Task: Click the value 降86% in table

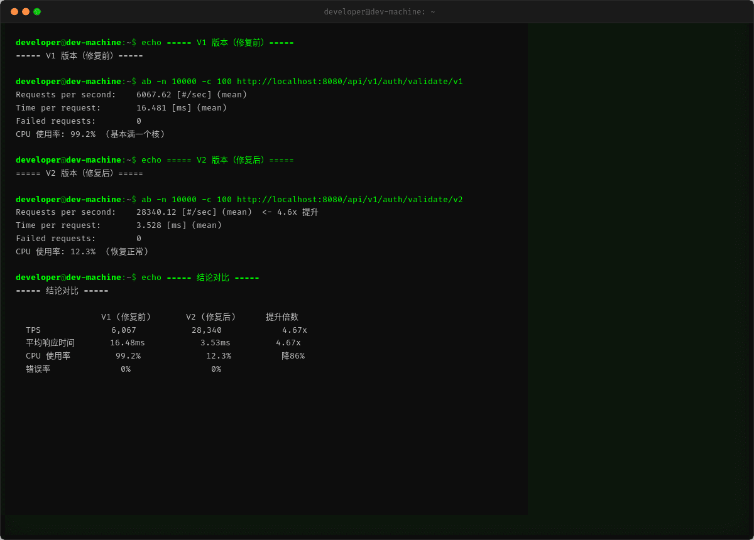Action: click(x=293, y=356)
